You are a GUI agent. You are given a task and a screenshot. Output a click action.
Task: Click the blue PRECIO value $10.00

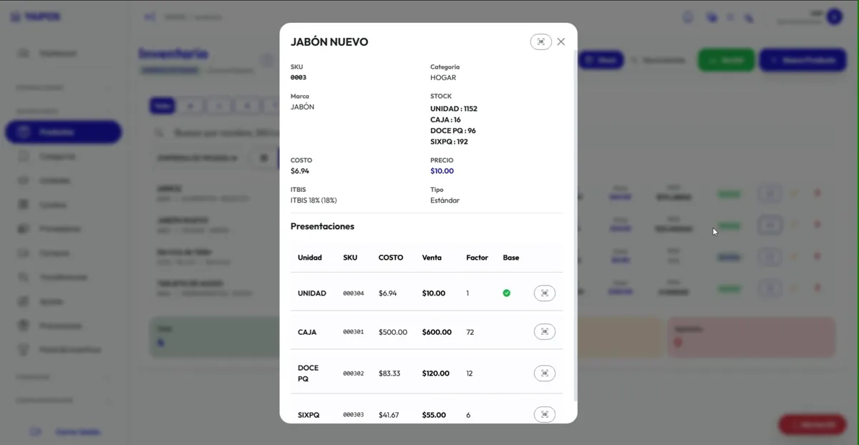[442, 171]
